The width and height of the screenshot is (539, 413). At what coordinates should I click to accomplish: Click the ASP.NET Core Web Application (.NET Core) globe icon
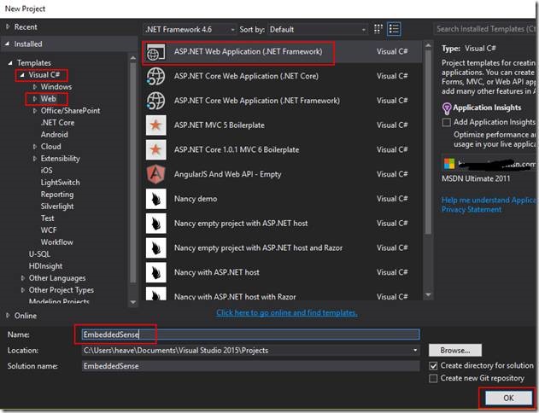[156, 76]
